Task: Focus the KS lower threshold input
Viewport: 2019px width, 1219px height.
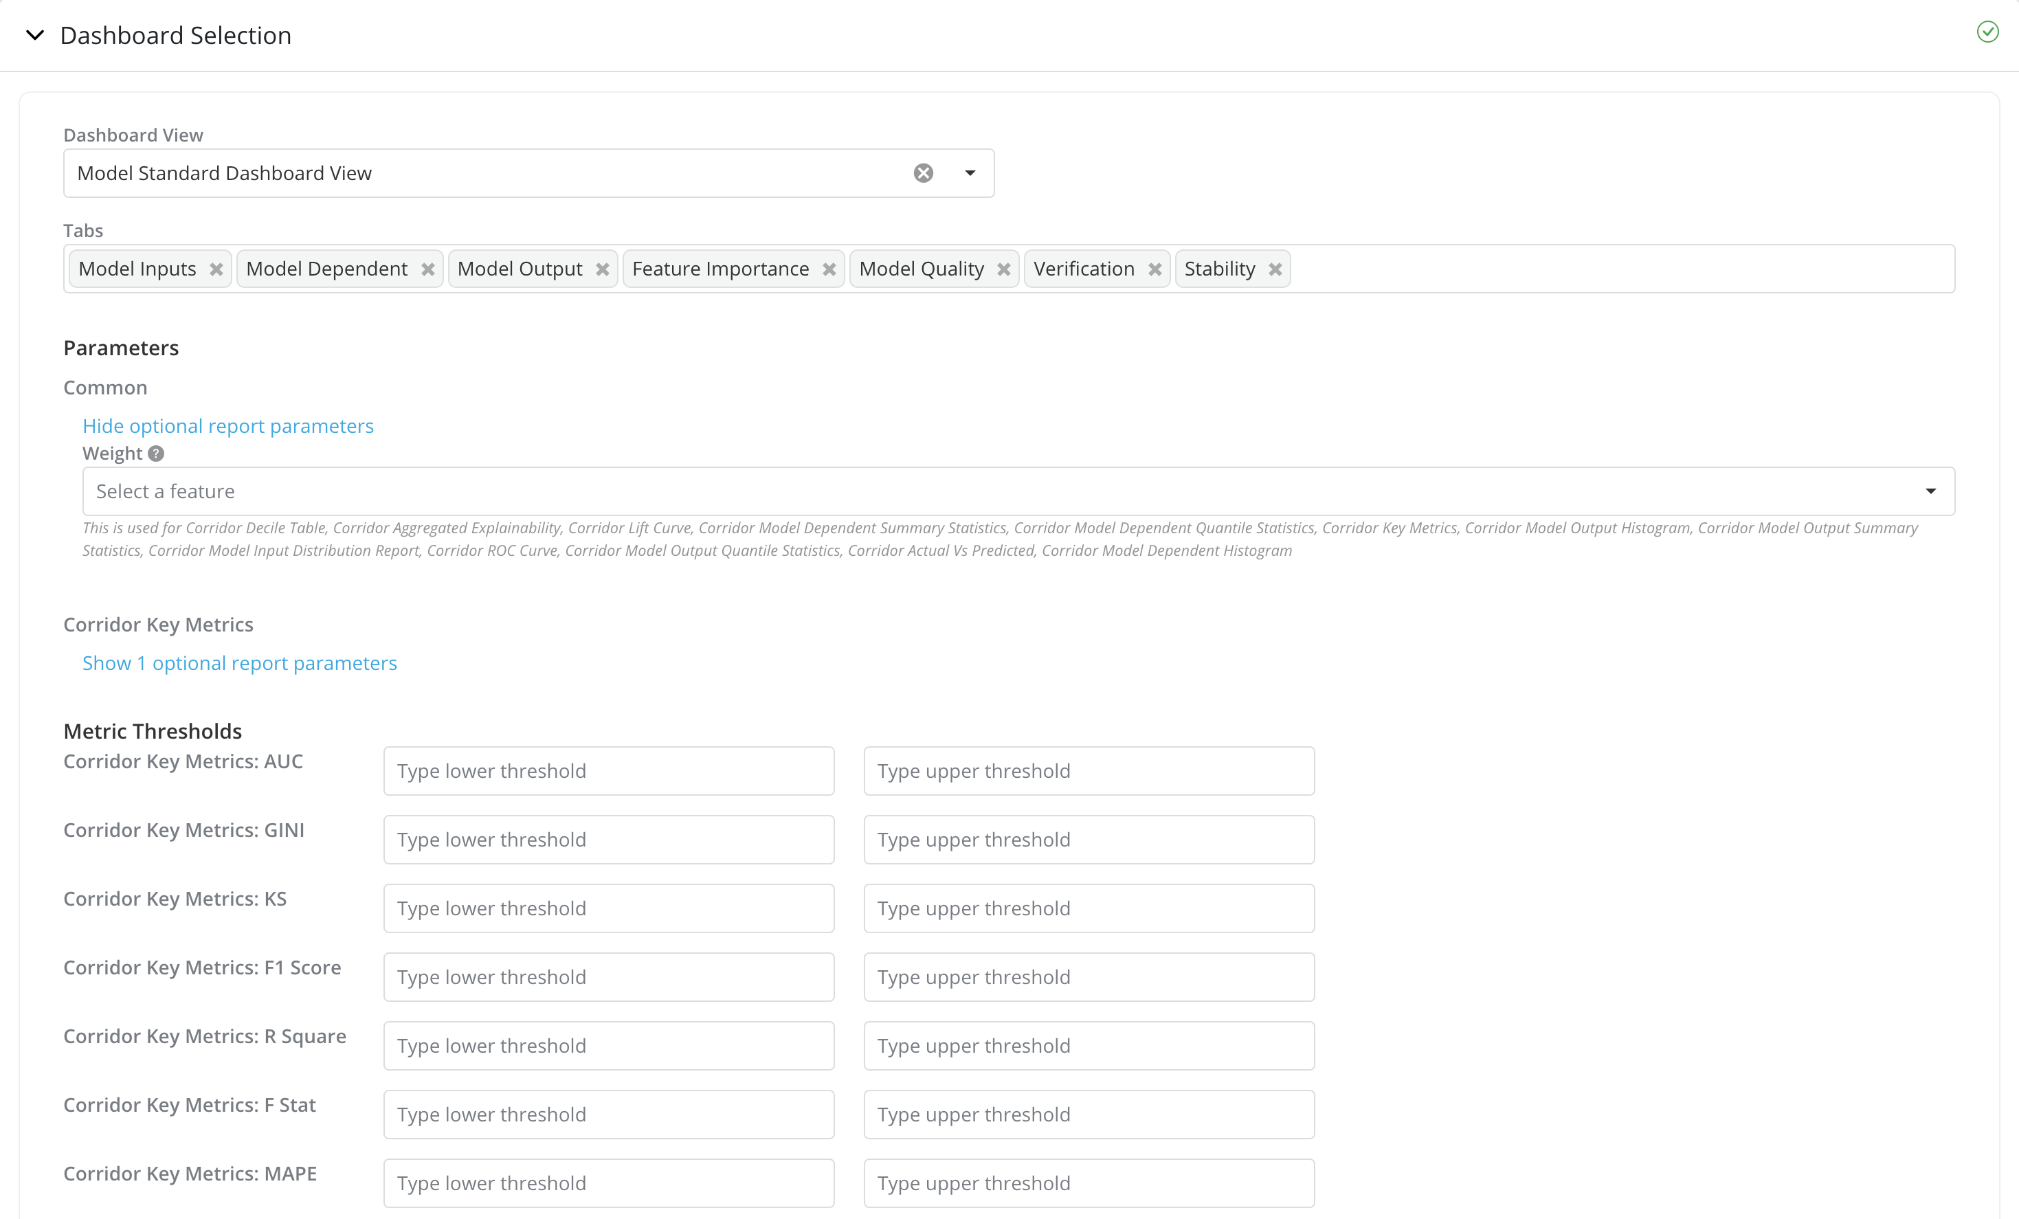Action: click(609, 908)
